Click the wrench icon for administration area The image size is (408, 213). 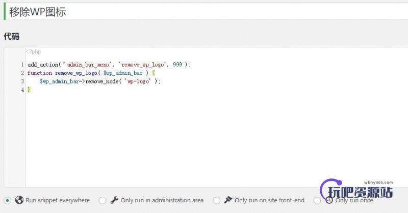114,200
